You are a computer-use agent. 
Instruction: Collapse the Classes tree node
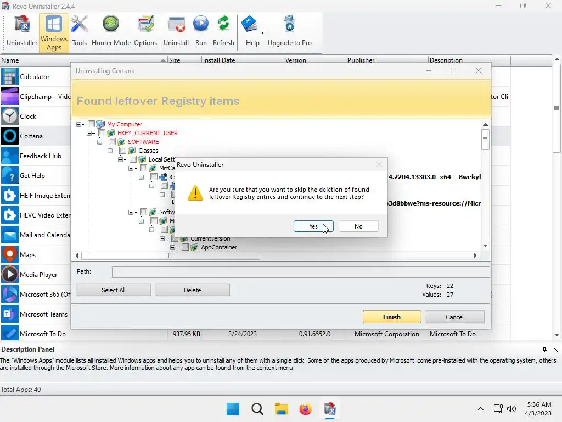(110, 151)
